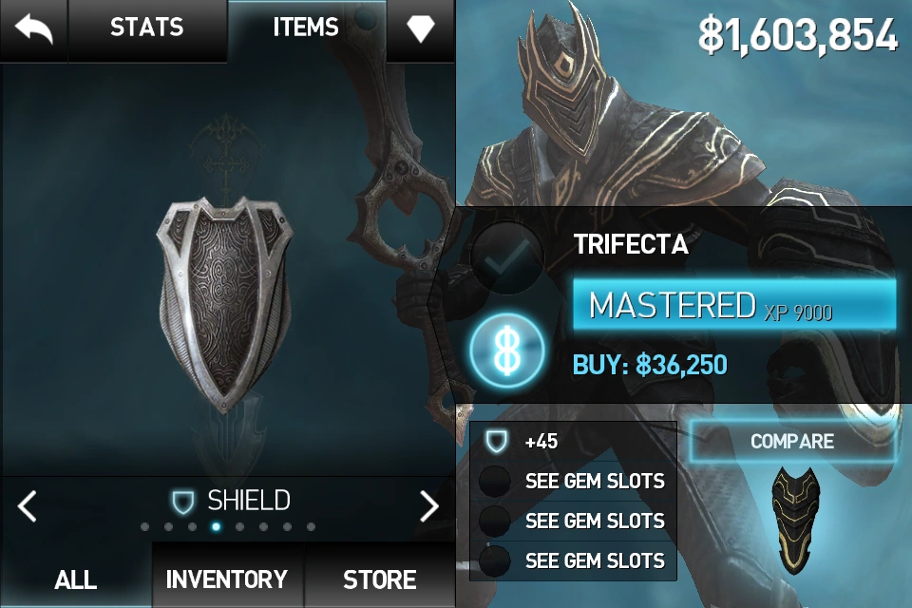Viewport: 912px width, 608px height.
Task: Tap the back arrow icon
Action: 34,29
